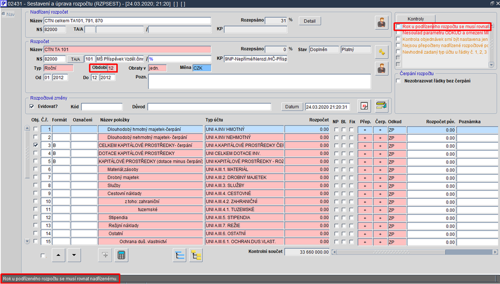This screenshot has height=284, width=500.
Task: Click the Datum button
Action: (292, 106)
